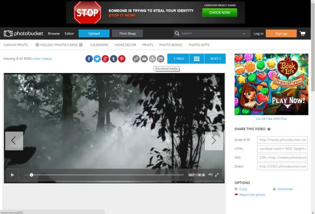Image resolution: width=315 pixels, height=214 pixels.
Task: Click the Google Plus share icon
Action: pos(106,59)
